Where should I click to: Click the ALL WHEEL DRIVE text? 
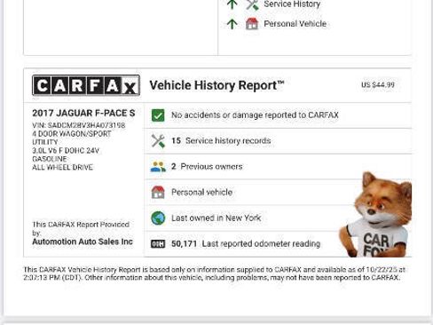point(62,167)
